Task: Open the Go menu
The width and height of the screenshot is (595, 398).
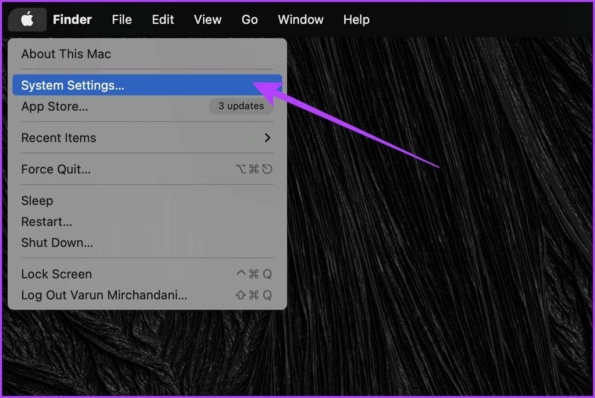Action: (249, 19)
